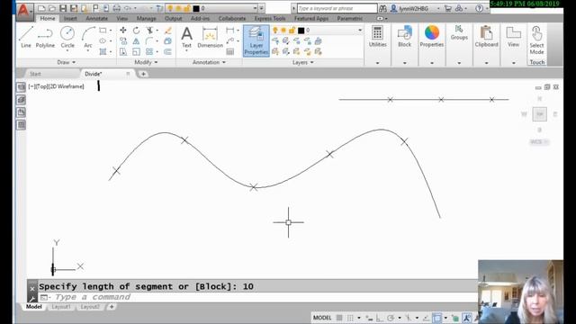Select the Arc tool
Viewport: 576px width, 324px height.
88,37
